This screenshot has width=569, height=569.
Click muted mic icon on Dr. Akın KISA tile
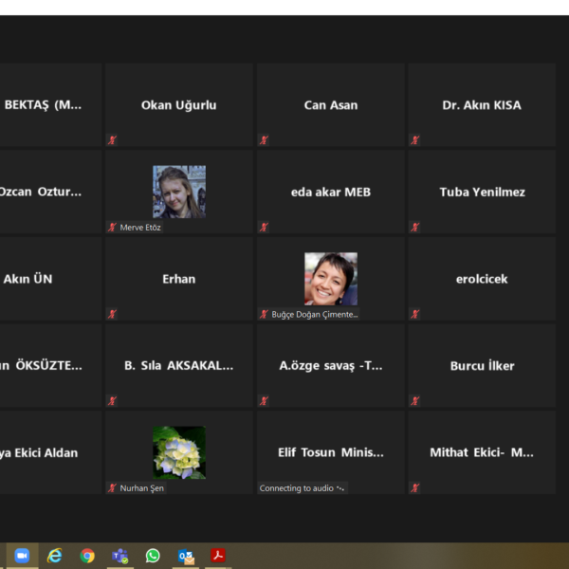coord(415,140)
